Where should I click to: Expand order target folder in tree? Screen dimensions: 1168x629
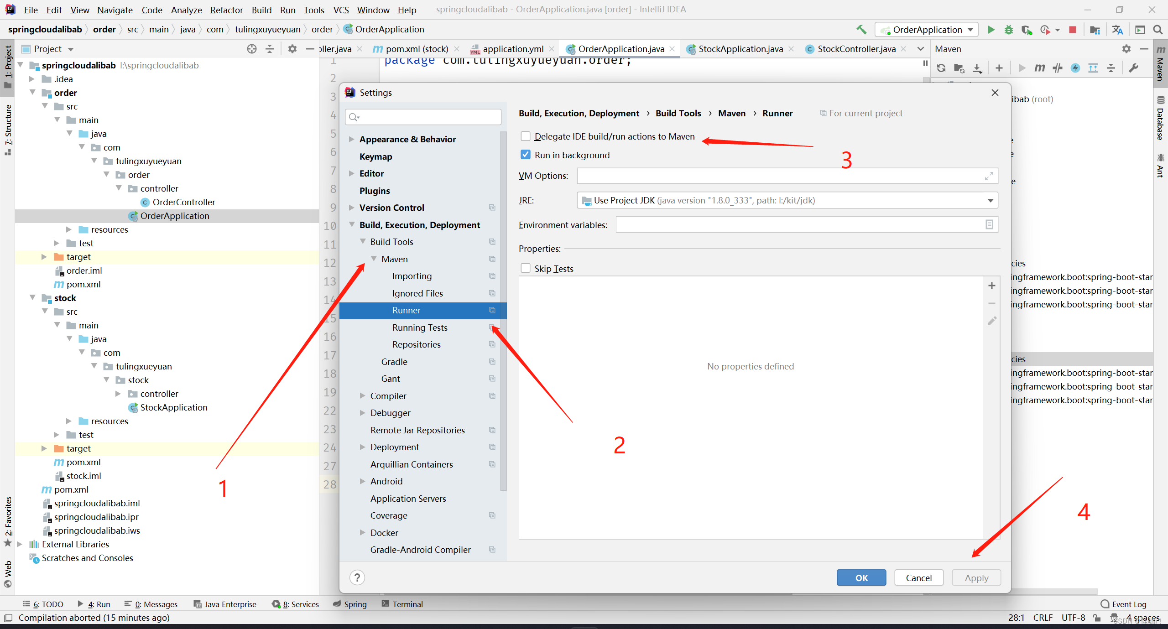click(x=44, y=257)
